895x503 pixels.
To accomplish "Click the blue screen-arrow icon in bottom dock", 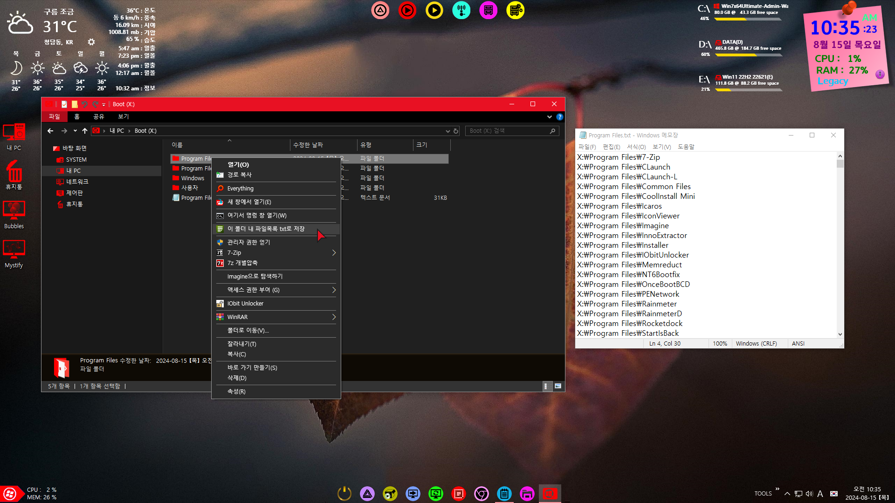I will (413, 493).
